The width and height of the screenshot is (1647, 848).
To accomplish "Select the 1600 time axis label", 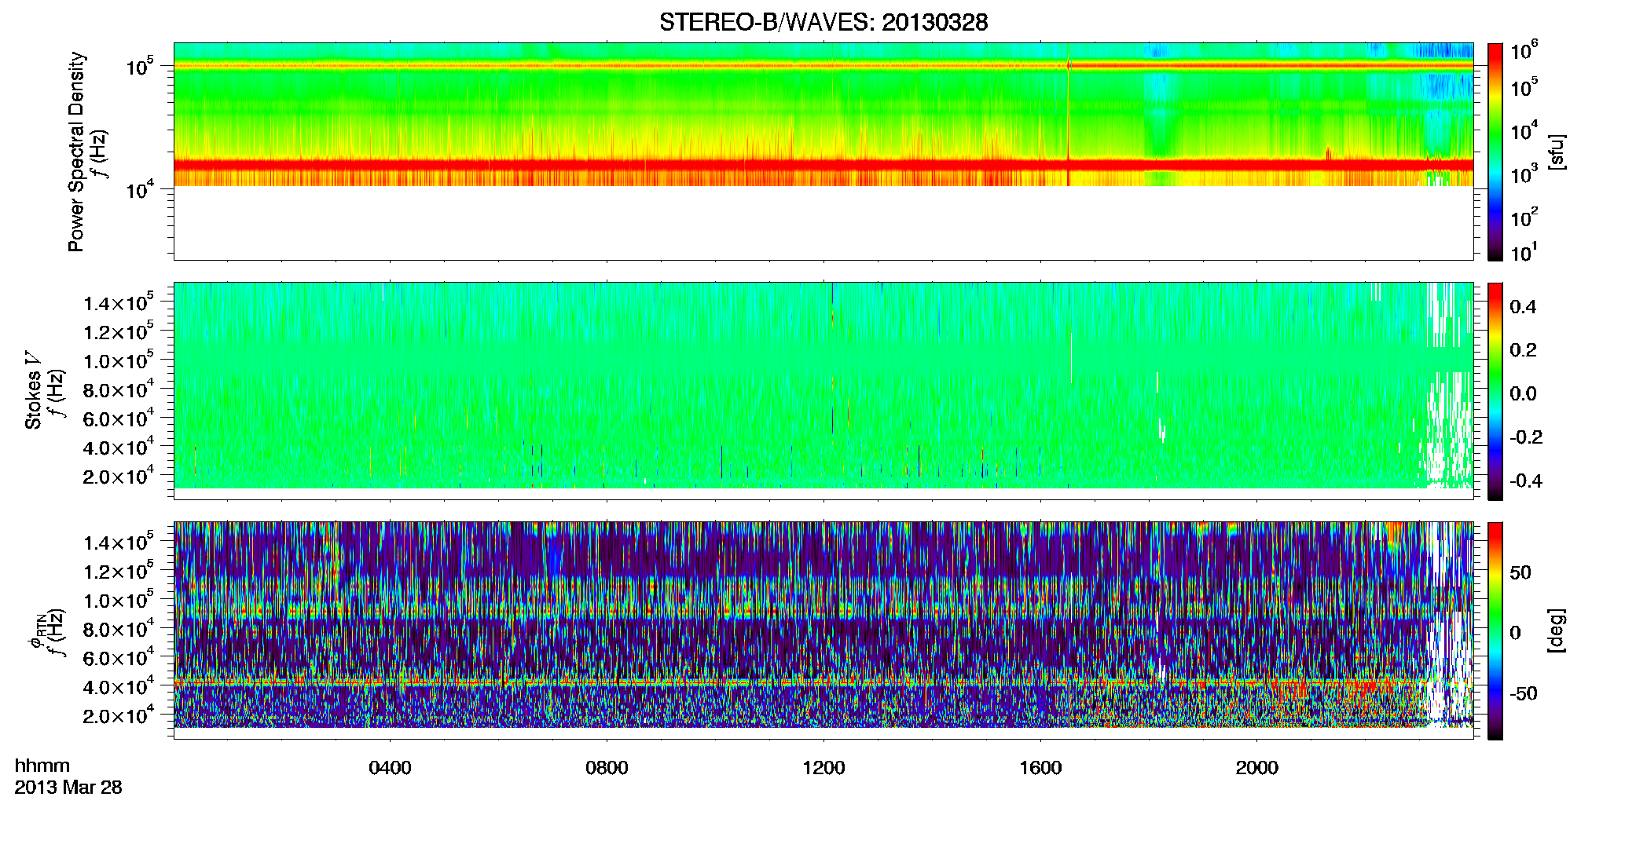I will pos(1040,768).
